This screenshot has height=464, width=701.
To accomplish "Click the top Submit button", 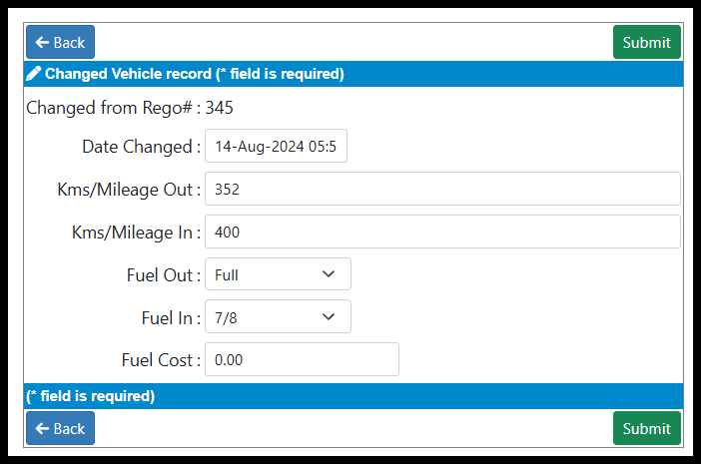I will pyautogui.click(x=647, y=42).
